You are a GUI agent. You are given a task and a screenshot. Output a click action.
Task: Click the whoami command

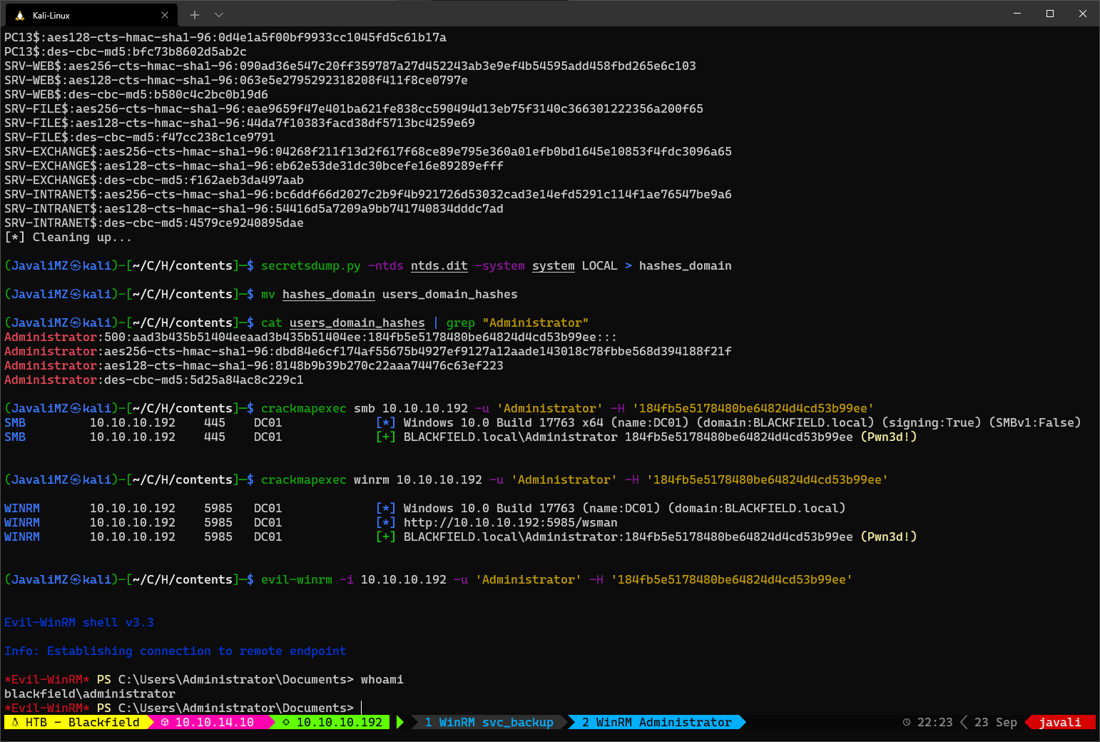[x=382, y=679]
